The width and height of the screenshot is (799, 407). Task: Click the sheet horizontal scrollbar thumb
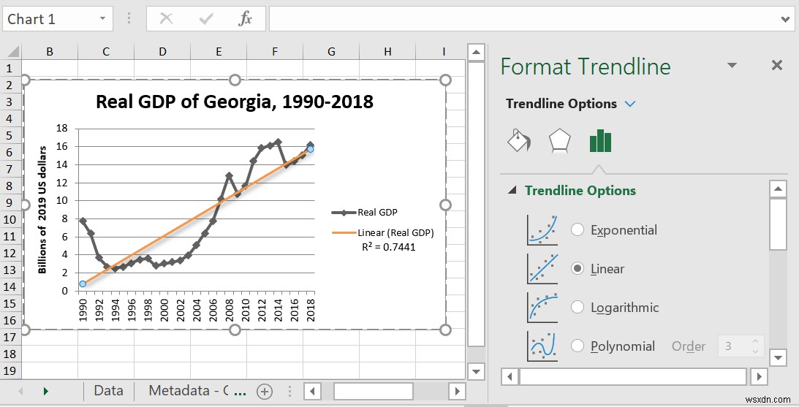(373, 391)
